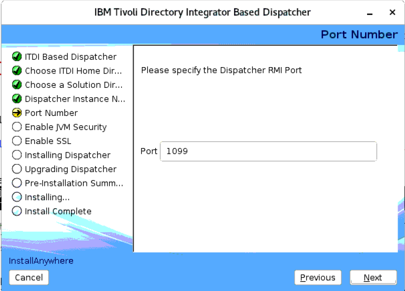The width and height of the screenshot is (405, 291).
Task: Cancel the dispatcher installation
Action: tap(29, 278)
